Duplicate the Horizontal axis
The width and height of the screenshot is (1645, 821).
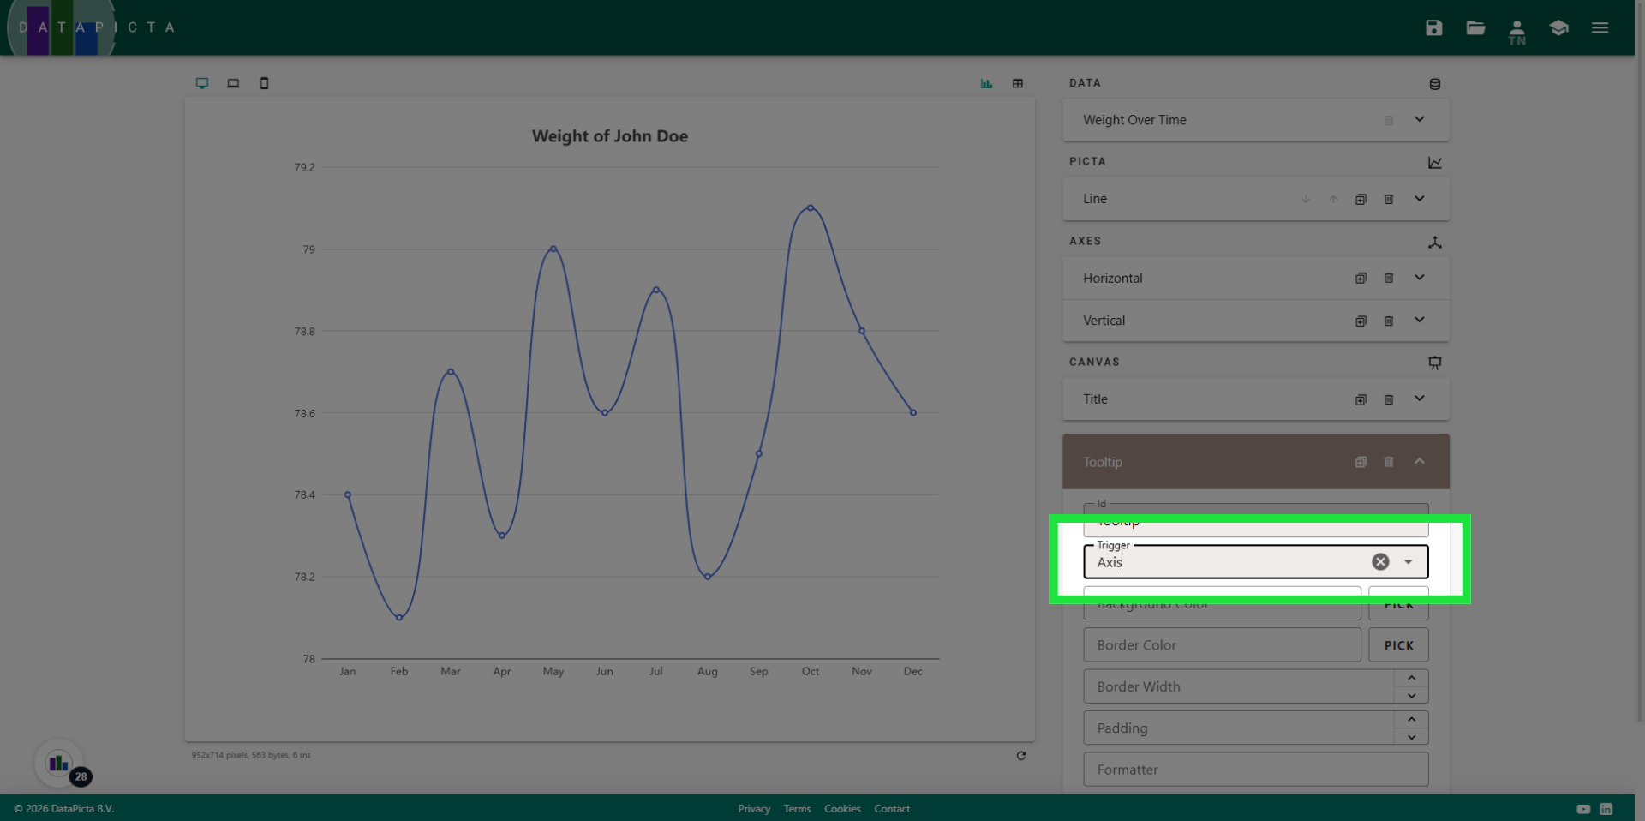tap(1361, 278)
